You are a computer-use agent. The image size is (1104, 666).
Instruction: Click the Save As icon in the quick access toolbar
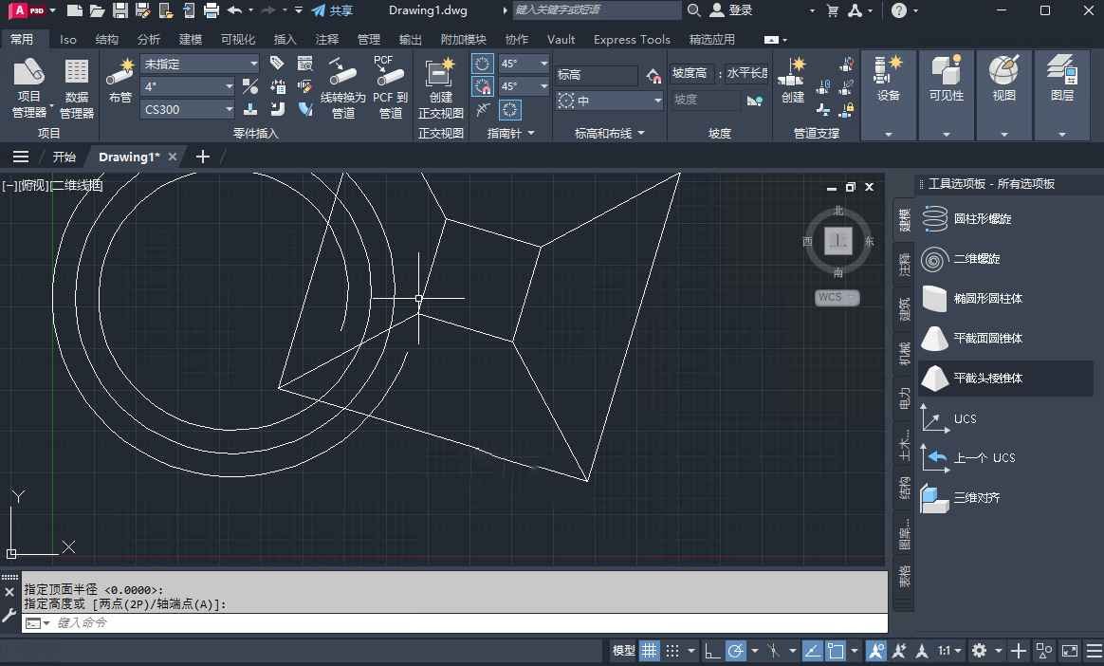[x=143, y=10]
